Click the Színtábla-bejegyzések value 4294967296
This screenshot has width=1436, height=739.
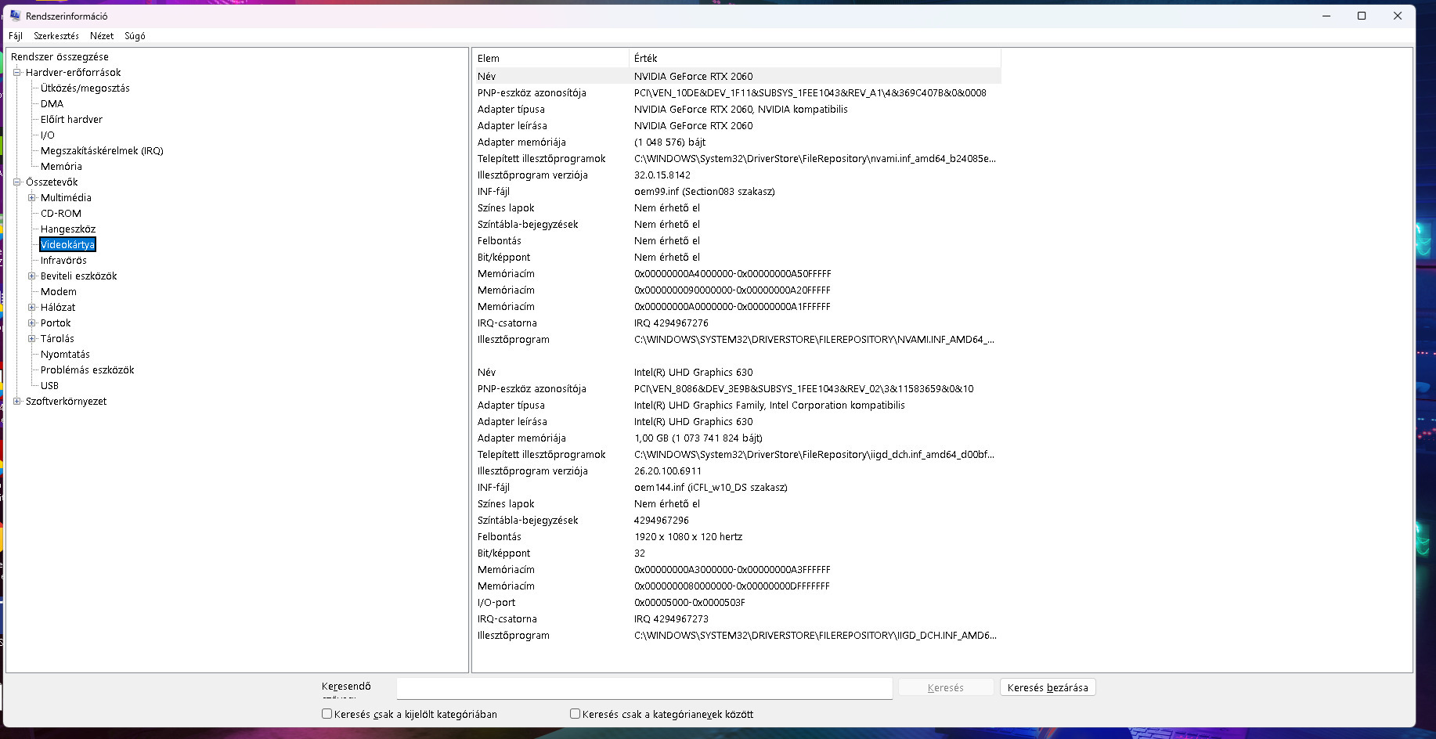[x=662, y=520]
